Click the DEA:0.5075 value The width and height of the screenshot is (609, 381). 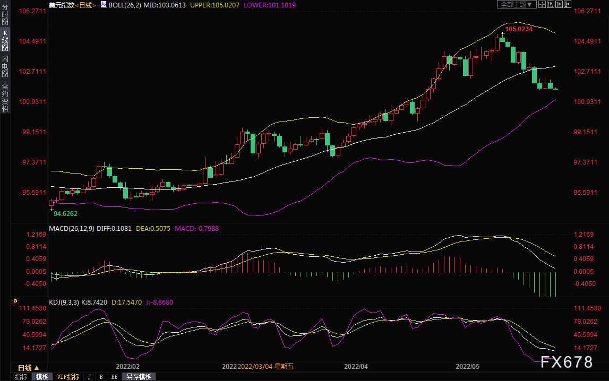click(153, 229)
